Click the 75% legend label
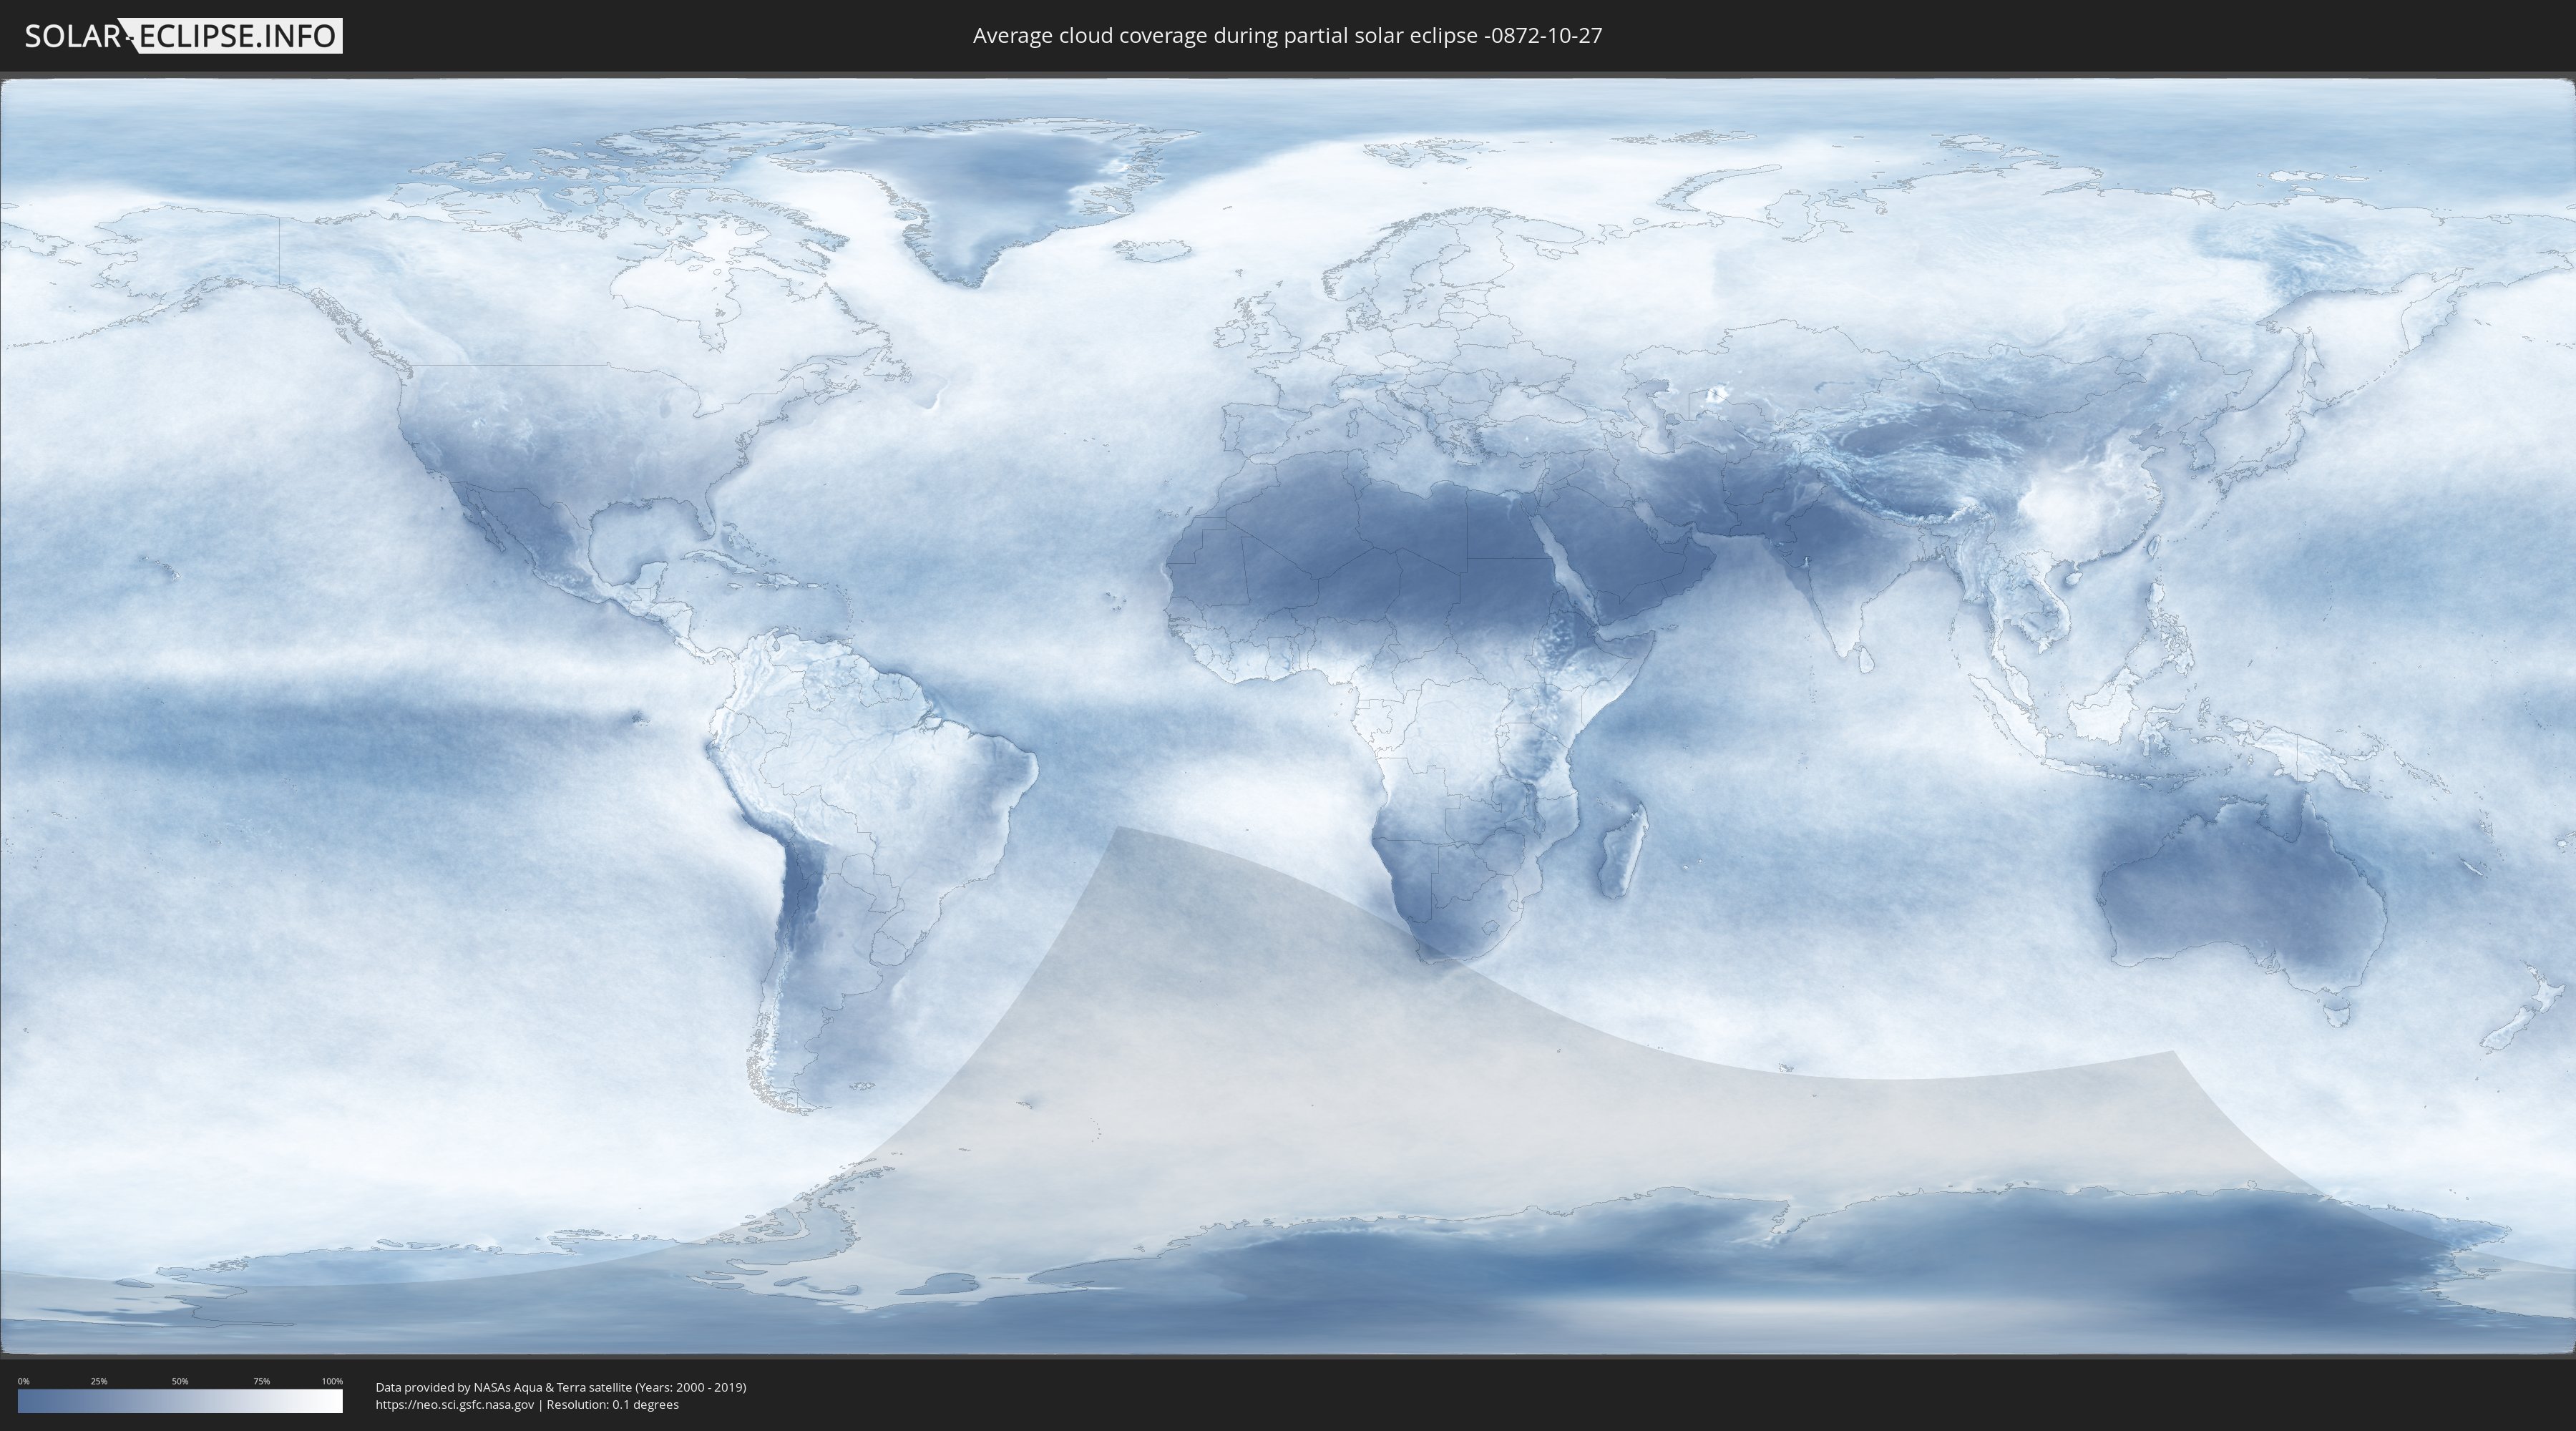 pos(261,1381)
